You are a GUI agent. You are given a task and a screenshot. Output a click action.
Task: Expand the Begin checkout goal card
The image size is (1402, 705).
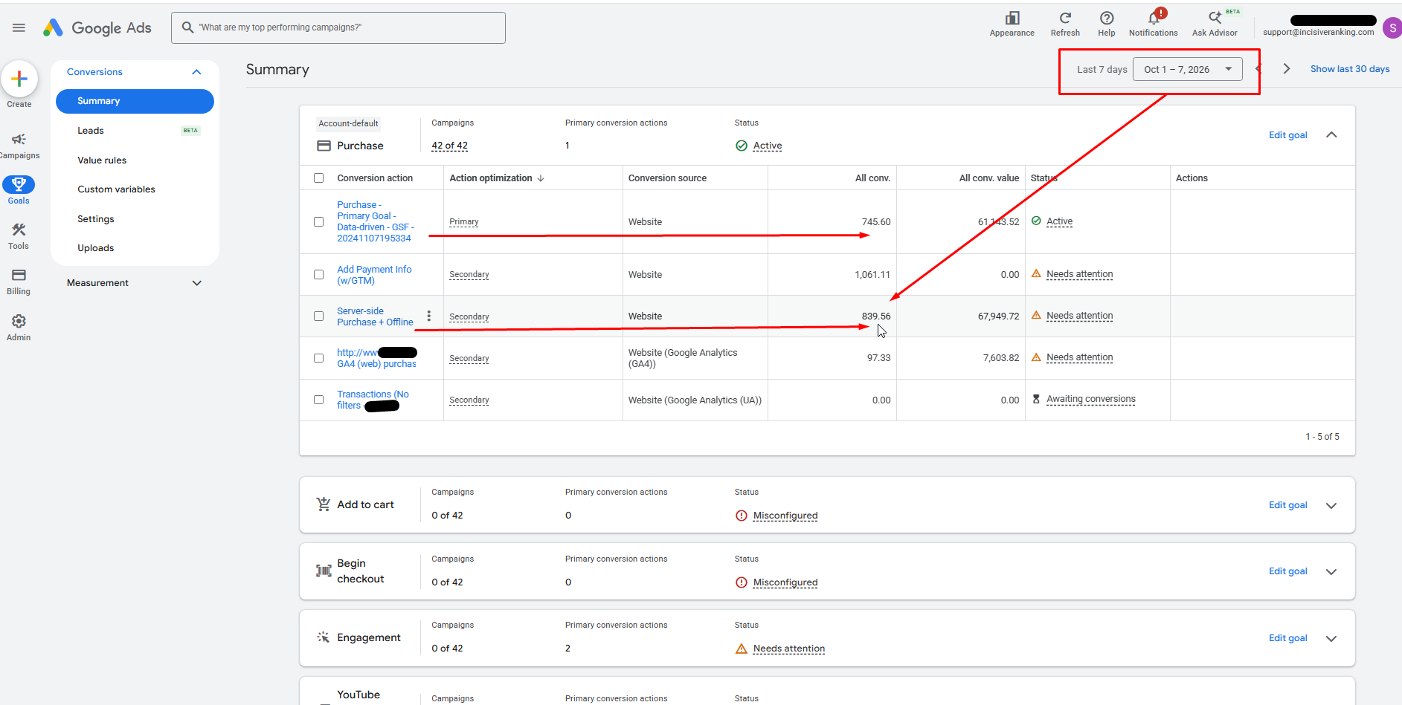(1331, 571)
